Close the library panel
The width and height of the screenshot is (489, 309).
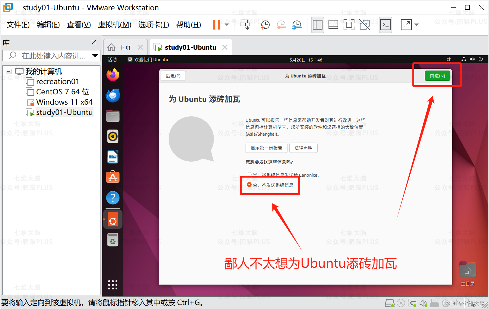pos(94,43)
